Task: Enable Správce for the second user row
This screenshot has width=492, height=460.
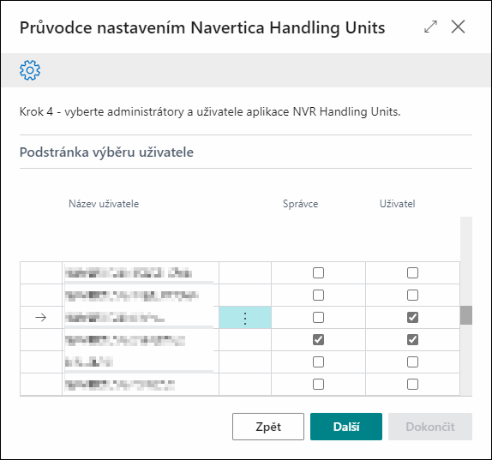Action: (x=318, y=295)
